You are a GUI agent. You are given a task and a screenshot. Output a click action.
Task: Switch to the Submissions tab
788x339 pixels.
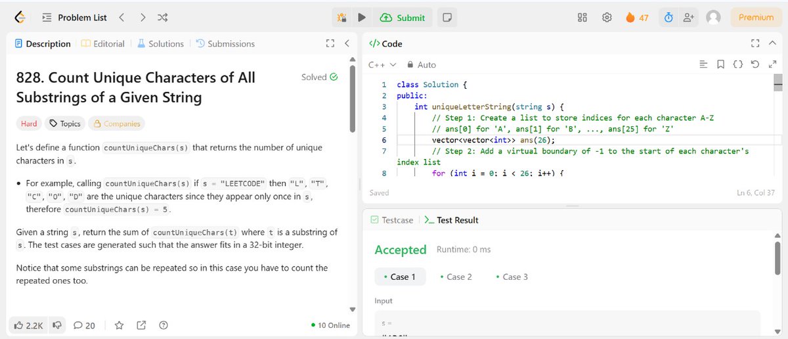[226, 44]
